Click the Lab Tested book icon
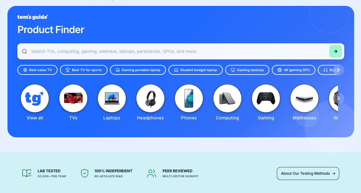361x193 pixels. (27, 173)
